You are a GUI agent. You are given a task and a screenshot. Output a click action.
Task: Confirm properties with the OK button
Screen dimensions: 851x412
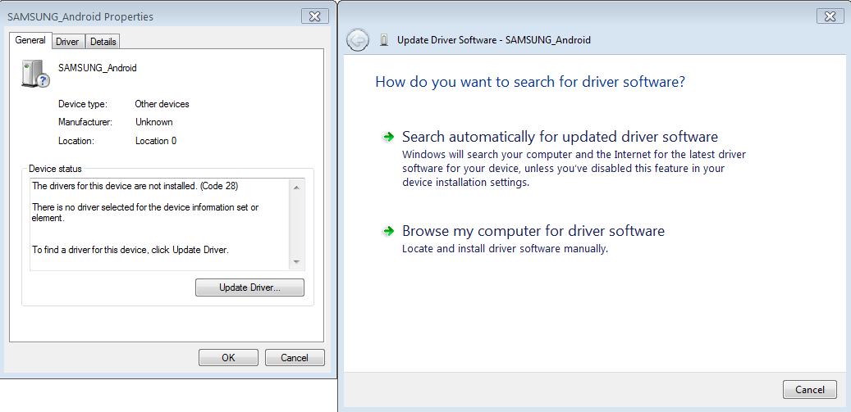[x=228, y=357]
